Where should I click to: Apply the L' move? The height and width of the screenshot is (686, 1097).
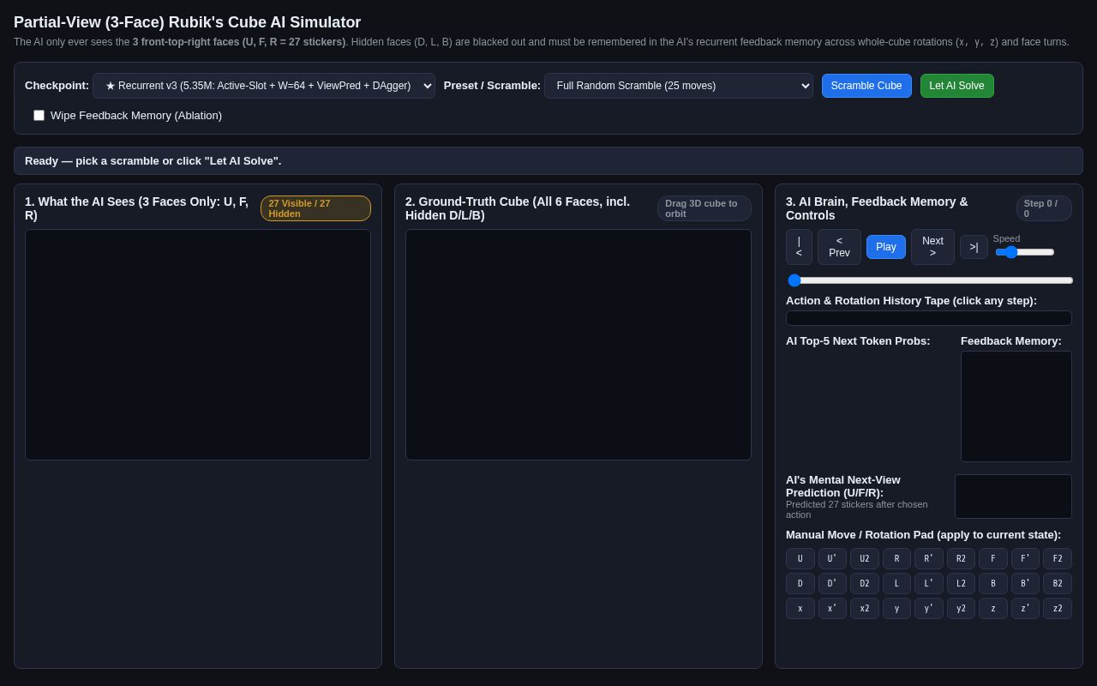pyautogui.click(x=929, y=584)
